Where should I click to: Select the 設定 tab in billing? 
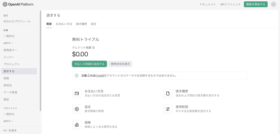[94, 24]
